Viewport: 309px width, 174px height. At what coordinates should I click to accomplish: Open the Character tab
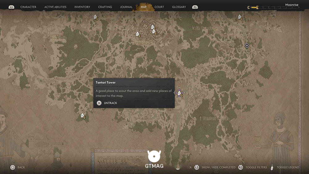(28, 7)
